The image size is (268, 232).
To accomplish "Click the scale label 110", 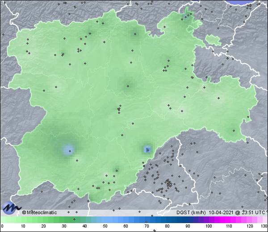I will [x=229, y=226].
